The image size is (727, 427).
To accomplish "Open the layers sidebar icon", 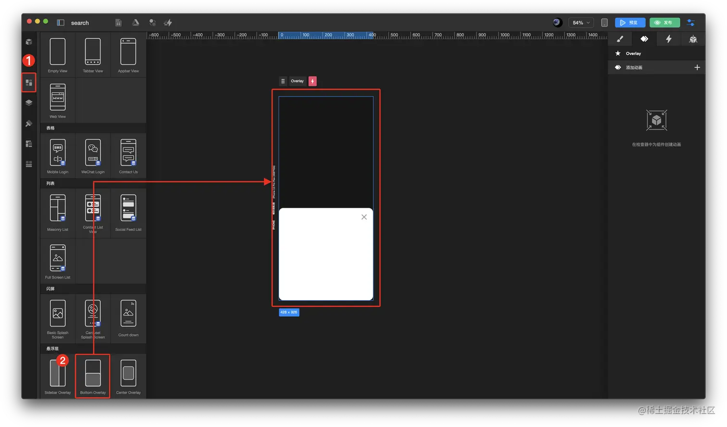I will click(29, 102).
